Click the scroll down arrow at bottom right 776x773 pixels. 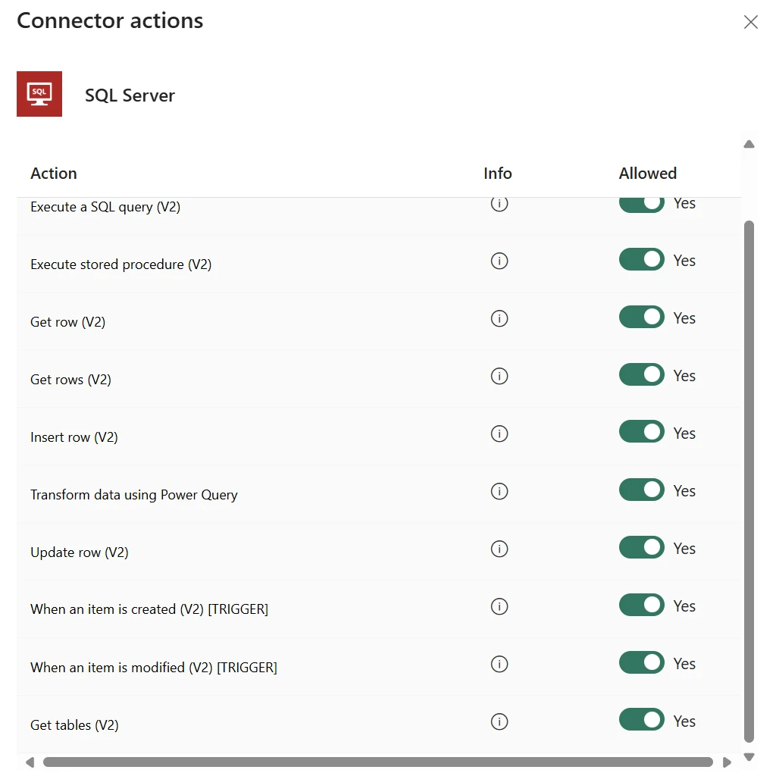pyautogui.click(x=749, y=756)
